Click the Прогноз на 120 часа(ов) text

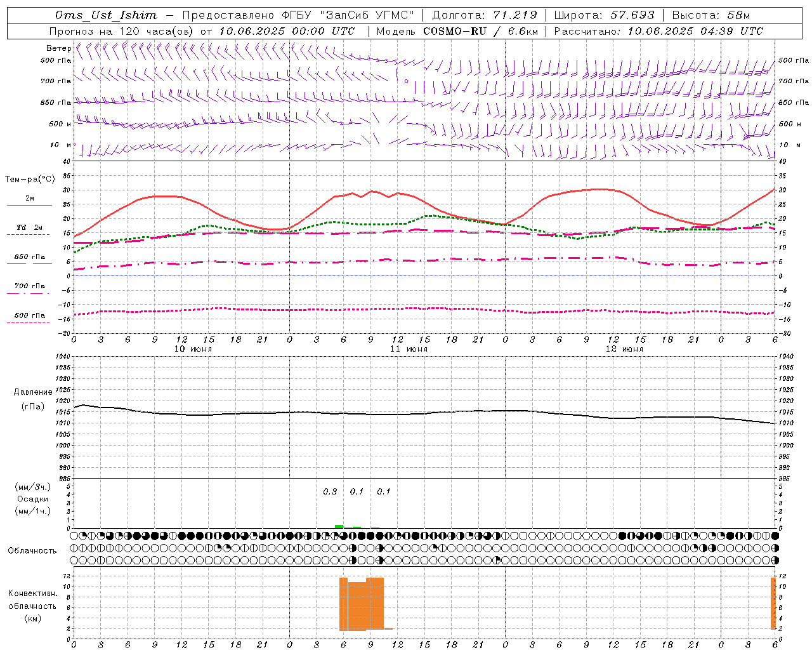pos(122,31)
